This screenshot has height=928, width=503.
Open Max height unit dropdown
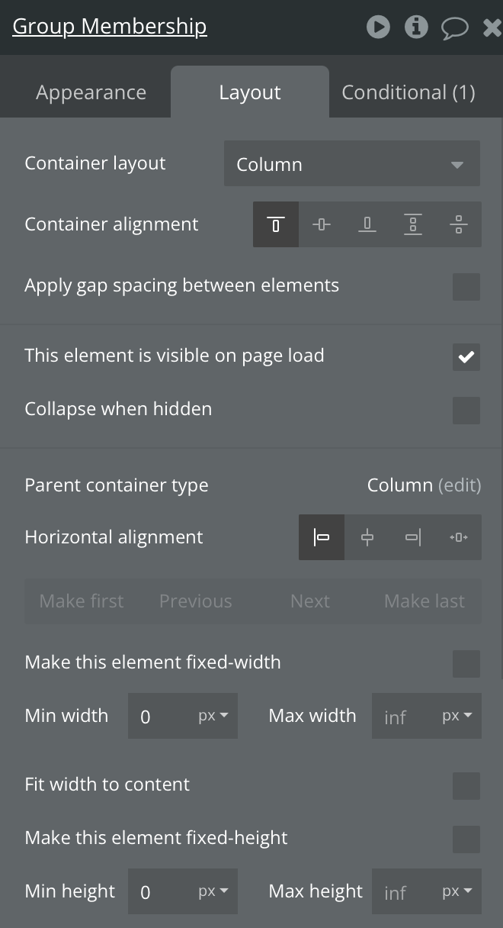click(x=457, y=891)
